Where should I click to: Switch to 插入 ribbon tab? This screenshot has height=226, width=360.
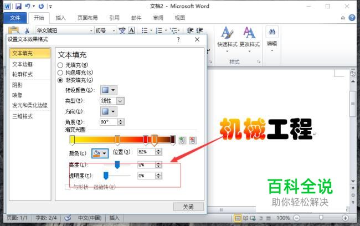pos(60,18)
